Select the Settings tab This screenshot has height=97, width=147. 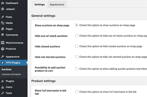pyautogui.click(x=40, y=4)
